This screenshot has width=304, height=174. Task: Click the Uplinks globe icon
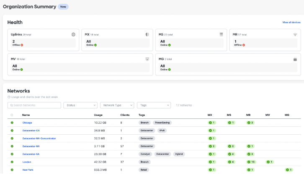pyautogui.click(x=73, y=34)
